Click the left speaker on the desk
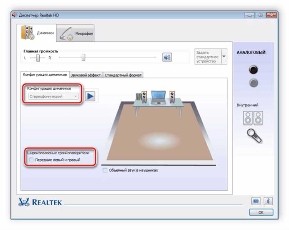The width and height of the screenshot is (289, 230). click(x=144, y=97)
